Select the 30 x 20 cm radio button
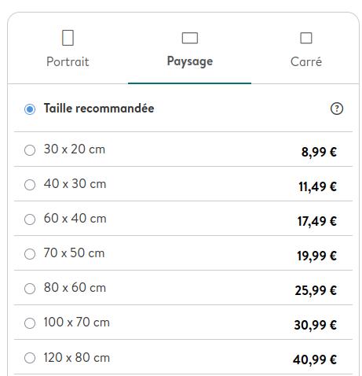The width and height of the screenshot is (362, 376). 30,150
